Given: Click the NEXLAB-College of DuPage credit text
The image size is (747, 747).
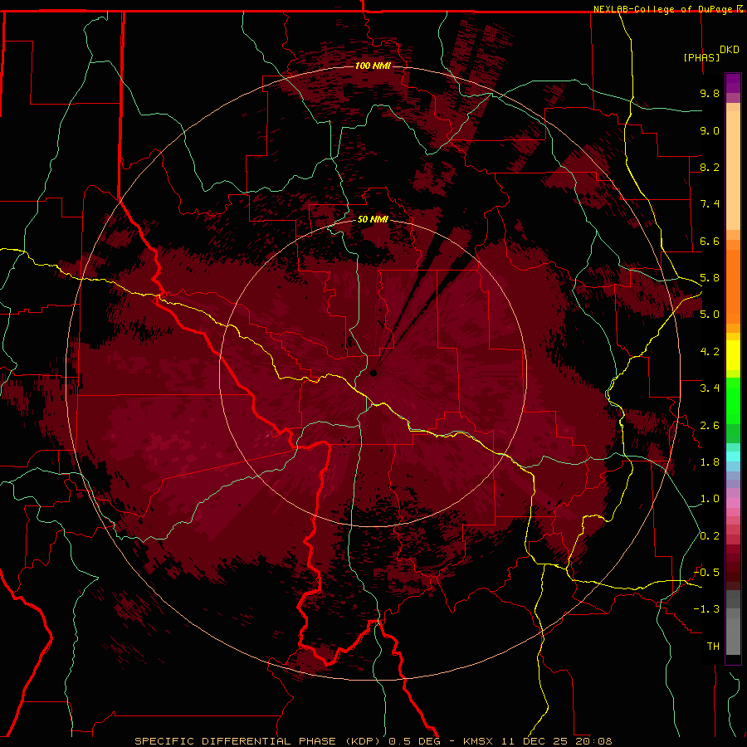Looking at the screenshot, I should click(x=664, y=9).
